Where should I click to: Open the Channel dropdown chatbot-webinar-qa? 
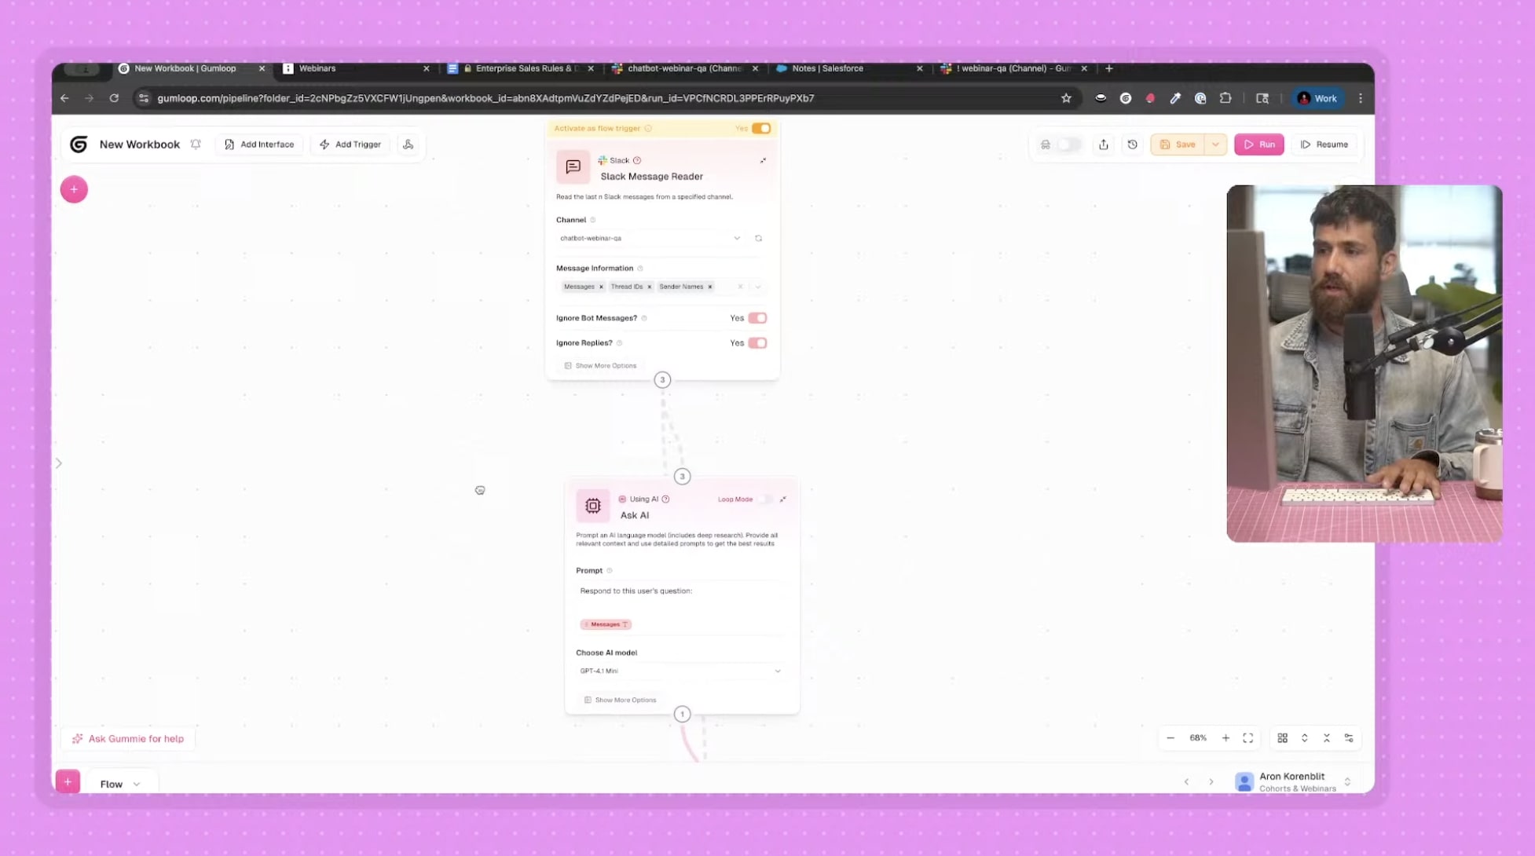coord(649,238)
